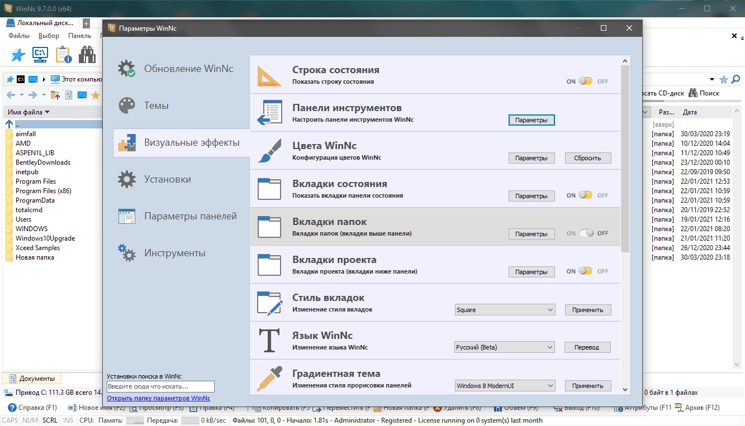The image size is (745, 426).
Task: Click the ruler icon of Строка состояния
Action: [x=269, y=75]
